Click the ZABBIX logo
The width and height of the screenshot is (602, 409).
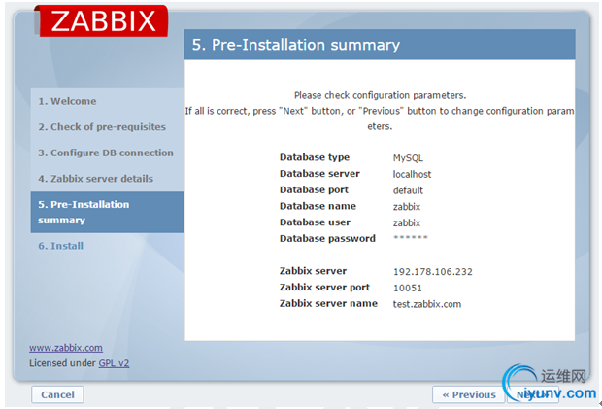pyautogui.click(x=101, y=21)
